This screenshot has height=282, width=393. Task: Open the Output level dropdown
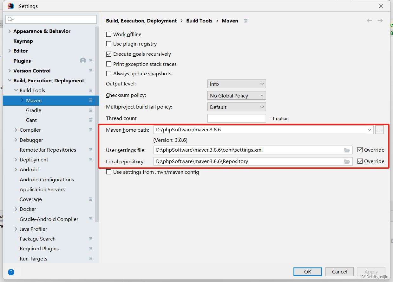coord(237,84)
